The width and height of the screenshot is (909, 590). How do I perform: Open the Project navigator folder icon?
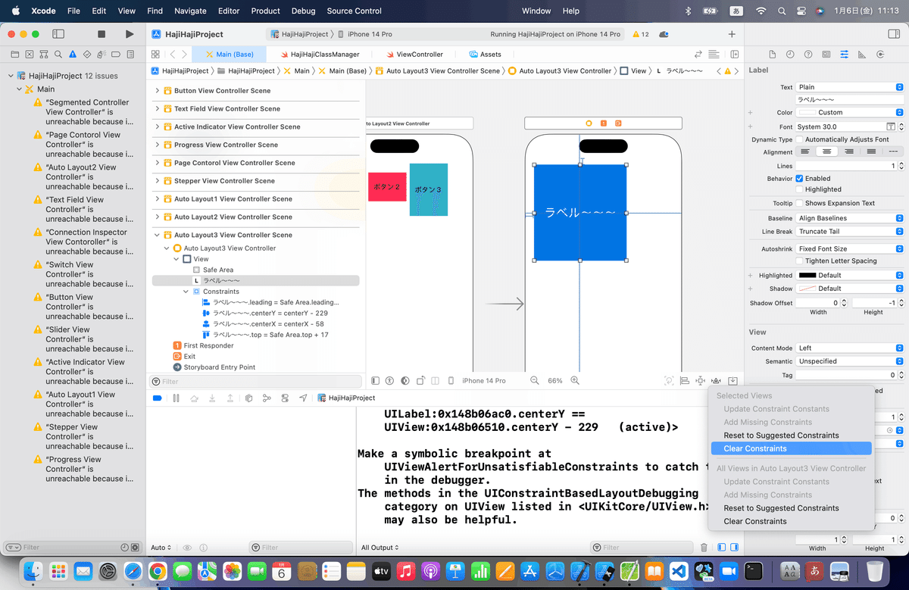pos(14,55)
